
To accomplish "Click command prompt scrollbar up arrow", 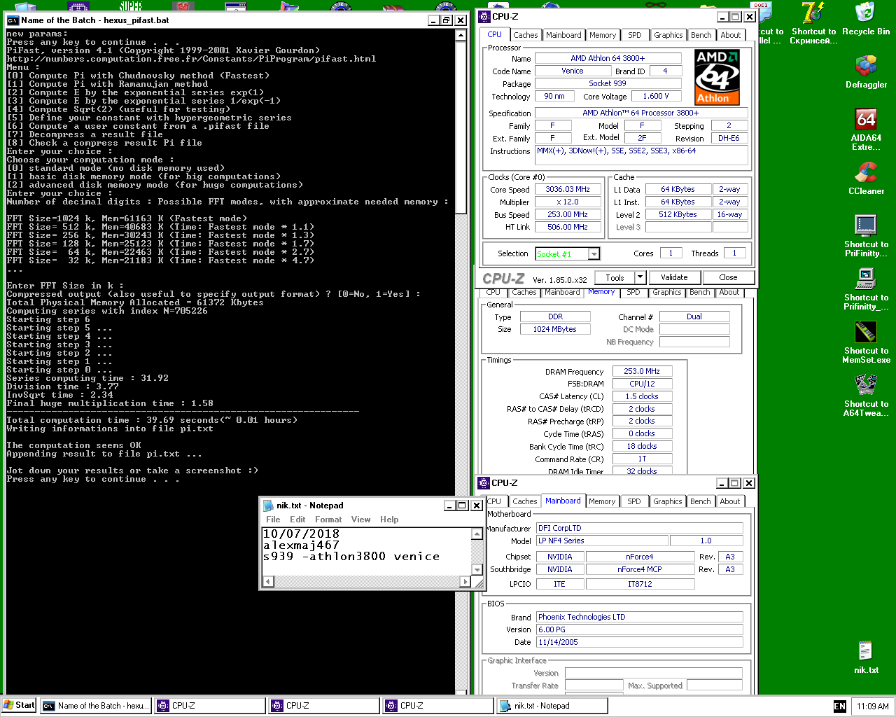I will coord(461,35).
